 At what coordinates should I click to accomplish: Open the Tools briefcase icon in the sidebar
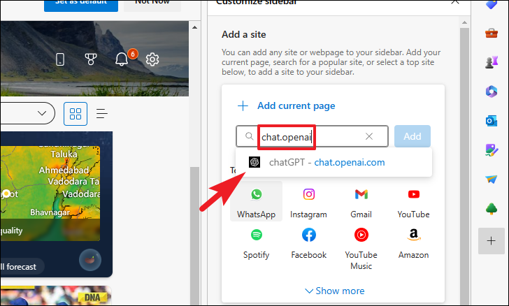(492, 33)
